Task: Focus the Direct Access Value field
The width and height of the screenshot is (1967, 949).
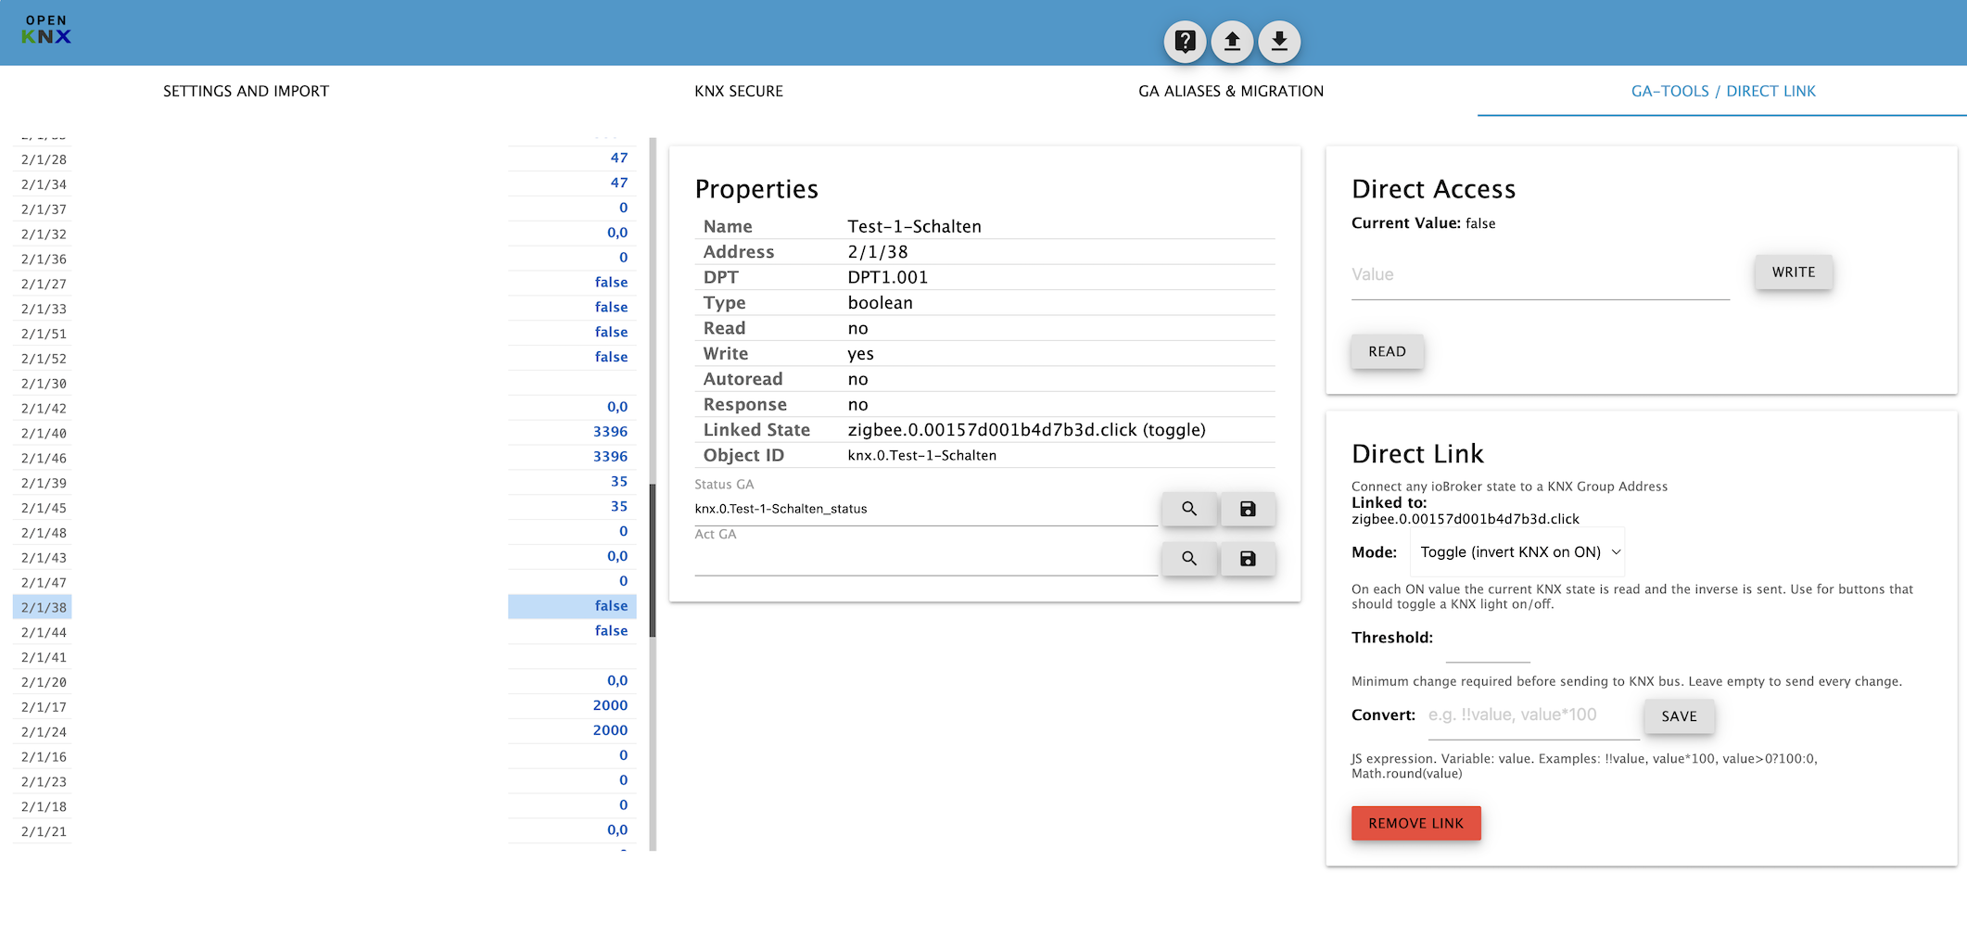Action: pyautogui.click(x=1540, y=275)
